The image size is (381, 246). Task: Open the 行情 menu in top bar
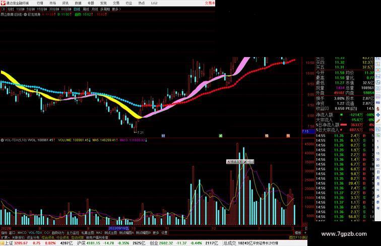40,3
